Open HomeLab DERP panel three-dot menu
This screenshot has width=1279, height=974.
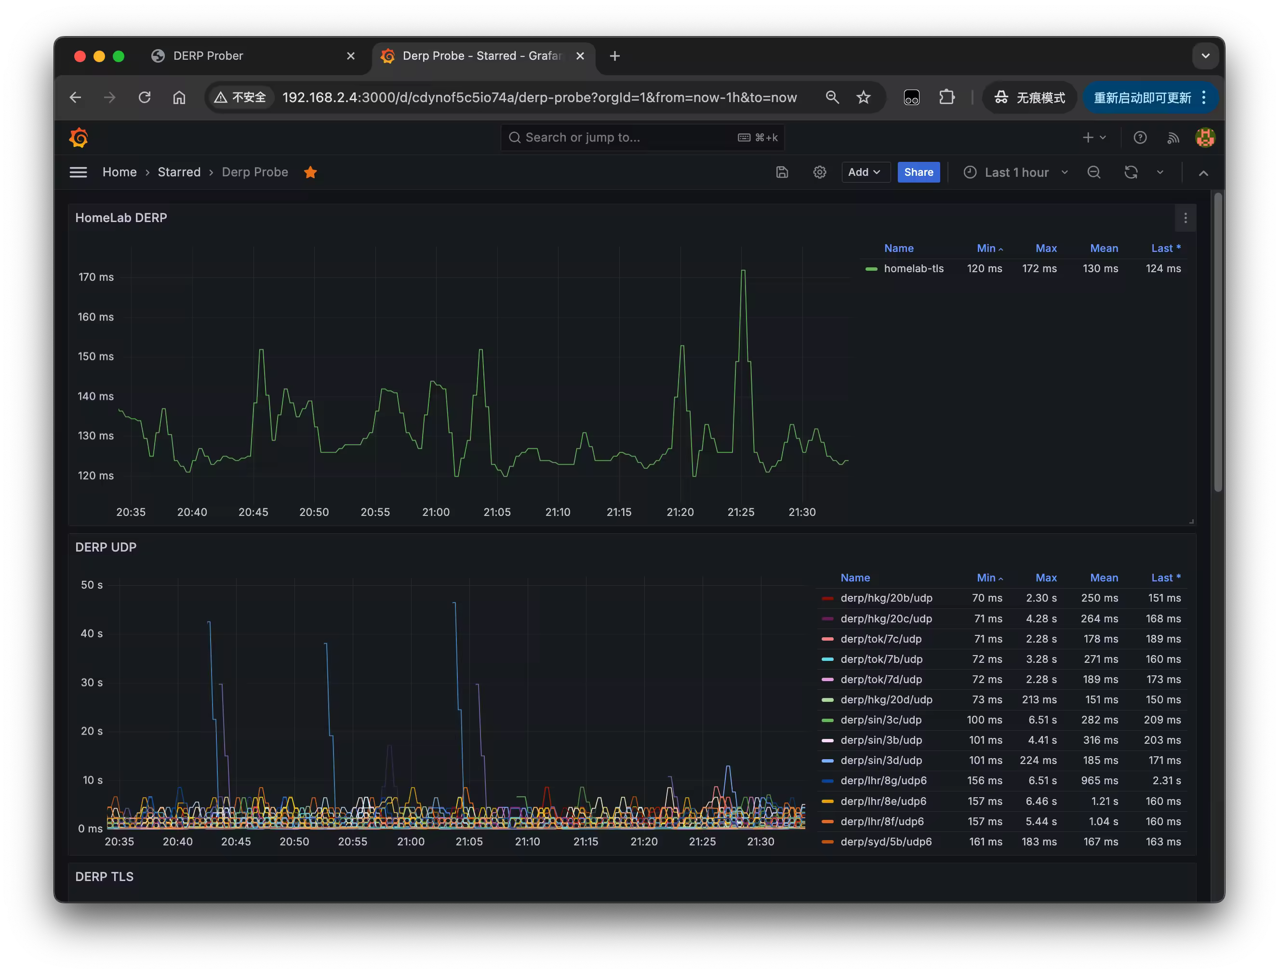coord(1185,218)
